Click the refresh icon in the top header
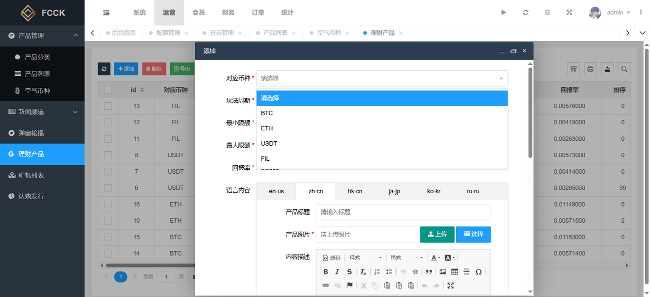 pyautogui.click(x=525, y=12)
